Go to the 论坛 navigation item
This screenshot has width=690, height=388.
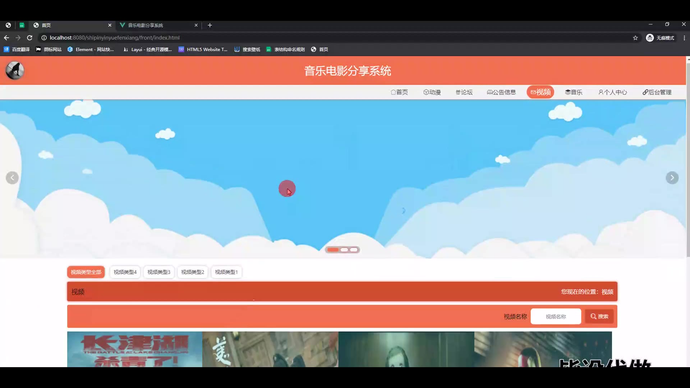pos(464,92)
